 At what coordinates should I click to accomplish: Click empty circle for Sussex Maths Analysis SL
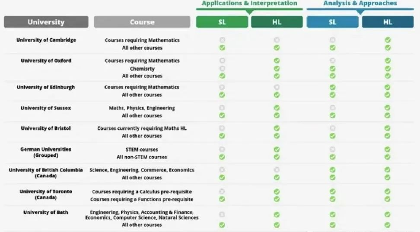pos(332,108)
